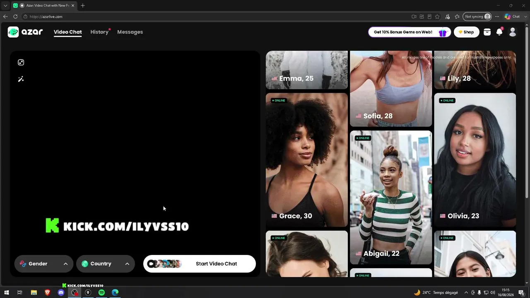Expand the Country filter dropdown

click(x=106, y=264)
